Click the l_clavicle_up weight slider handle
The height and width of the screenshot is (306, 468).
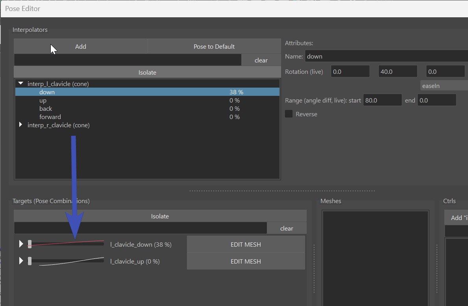(x=30, y=261)
